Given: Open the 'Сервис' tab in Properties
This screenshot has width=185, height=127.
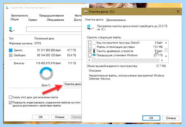Looking at the screenshot, I should (x=33, y=20).
